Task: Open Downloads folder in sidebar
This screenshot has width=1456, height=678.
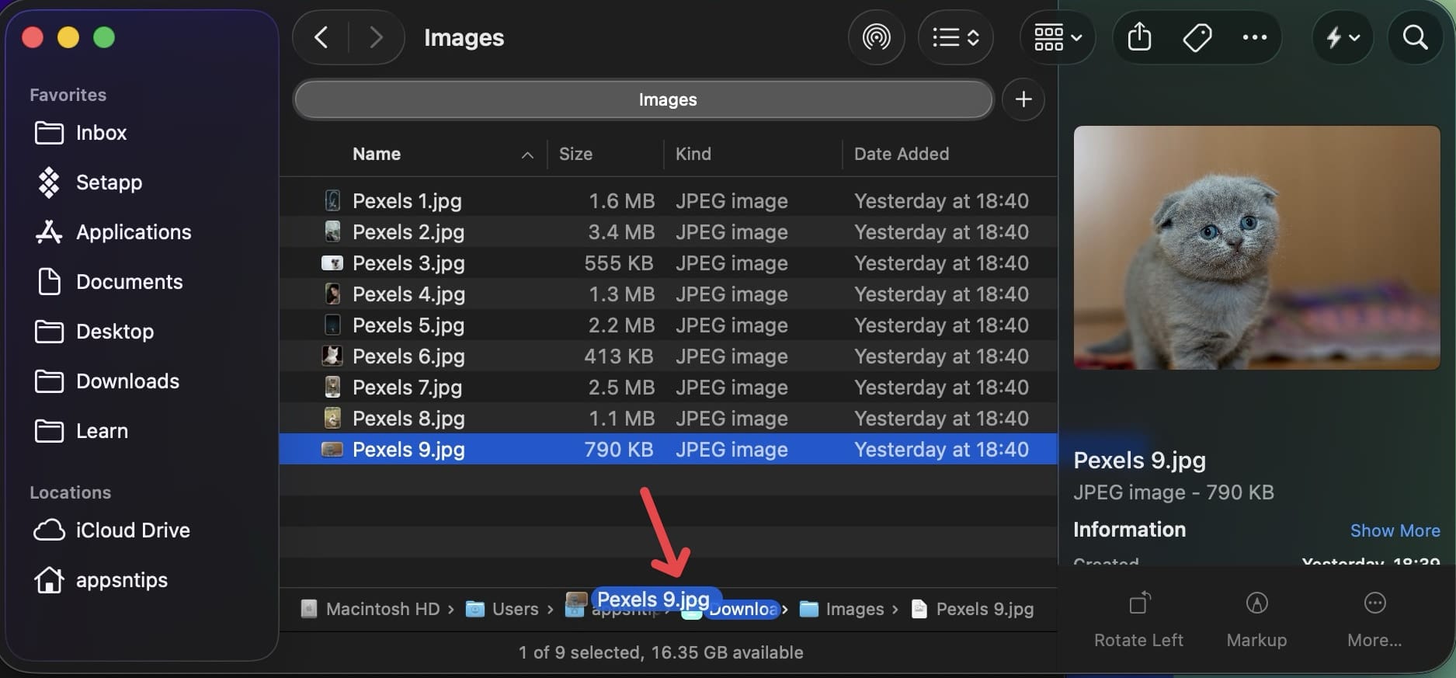Action: pos(107,381)
